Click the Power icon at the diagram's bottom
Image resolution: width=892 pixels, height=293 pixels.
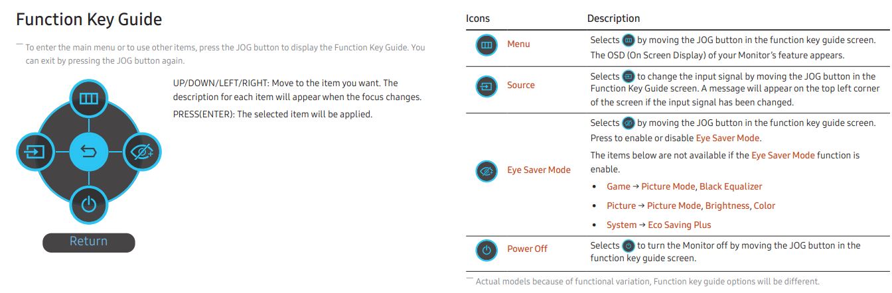pyautogui.click(x=88, y=205)
